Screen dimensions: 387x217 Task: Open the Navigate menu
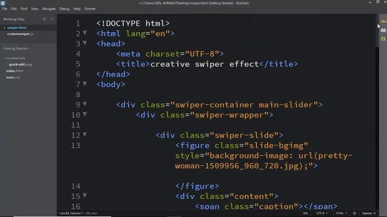click(49, 8)
